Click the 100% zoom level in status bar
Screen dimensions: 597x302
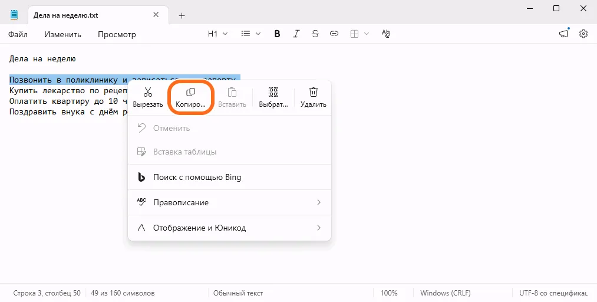[x=389, y=293]
